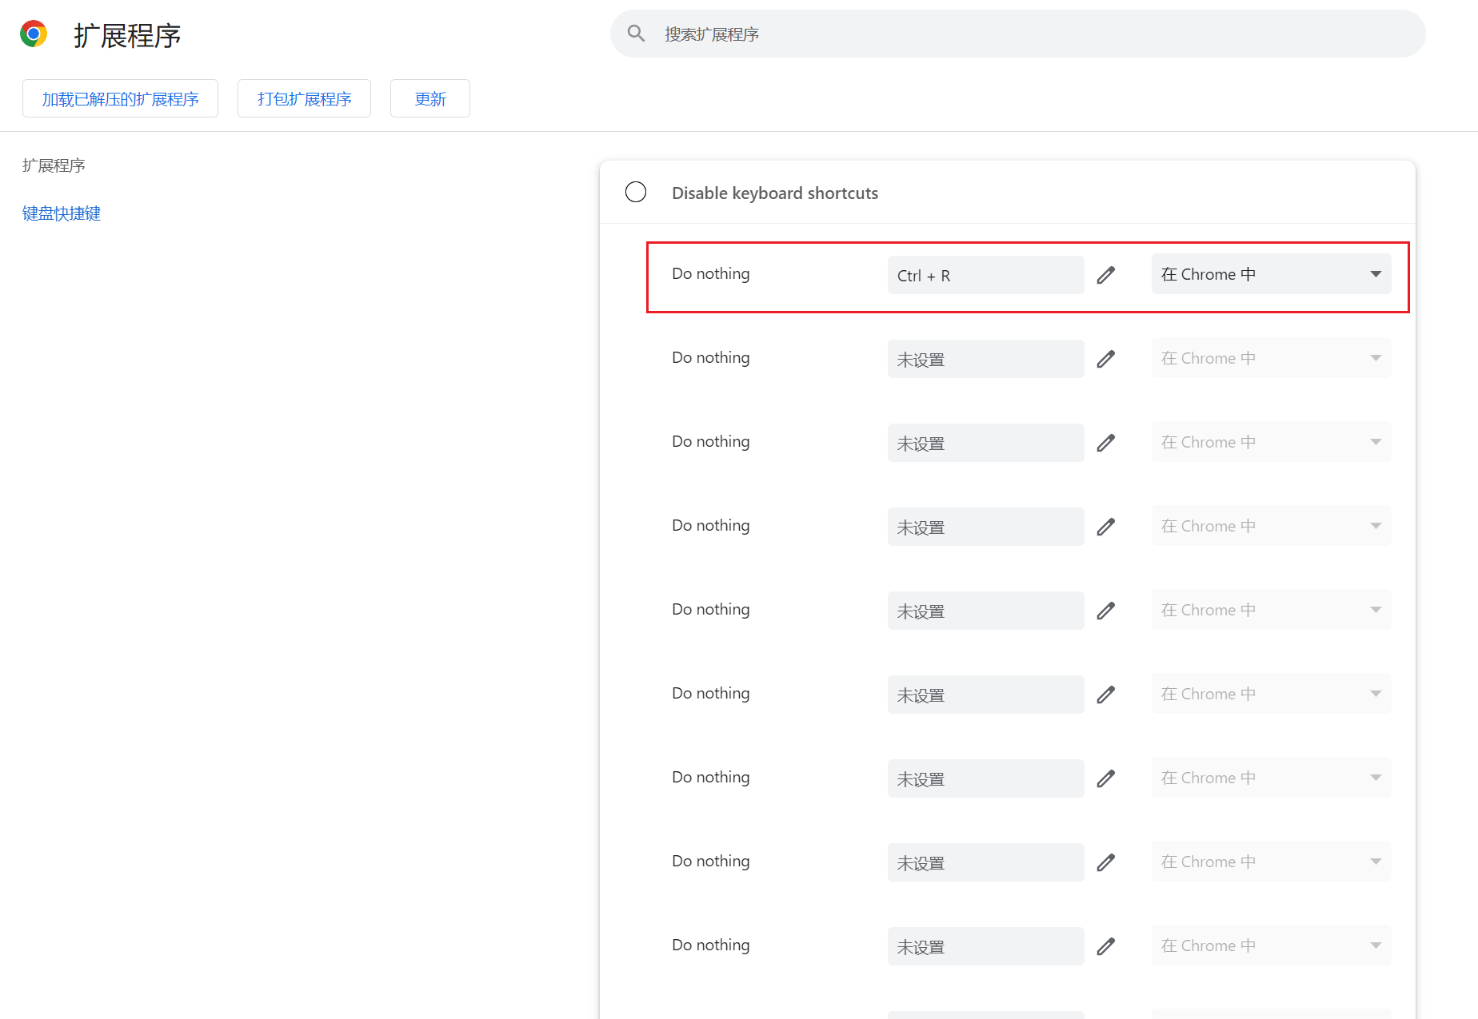Image resolution: width=1478 pixels, height=1019 pixels.
Task: Focus the 搜索扩展程序 search field
Action: [x=1017, y=34]
